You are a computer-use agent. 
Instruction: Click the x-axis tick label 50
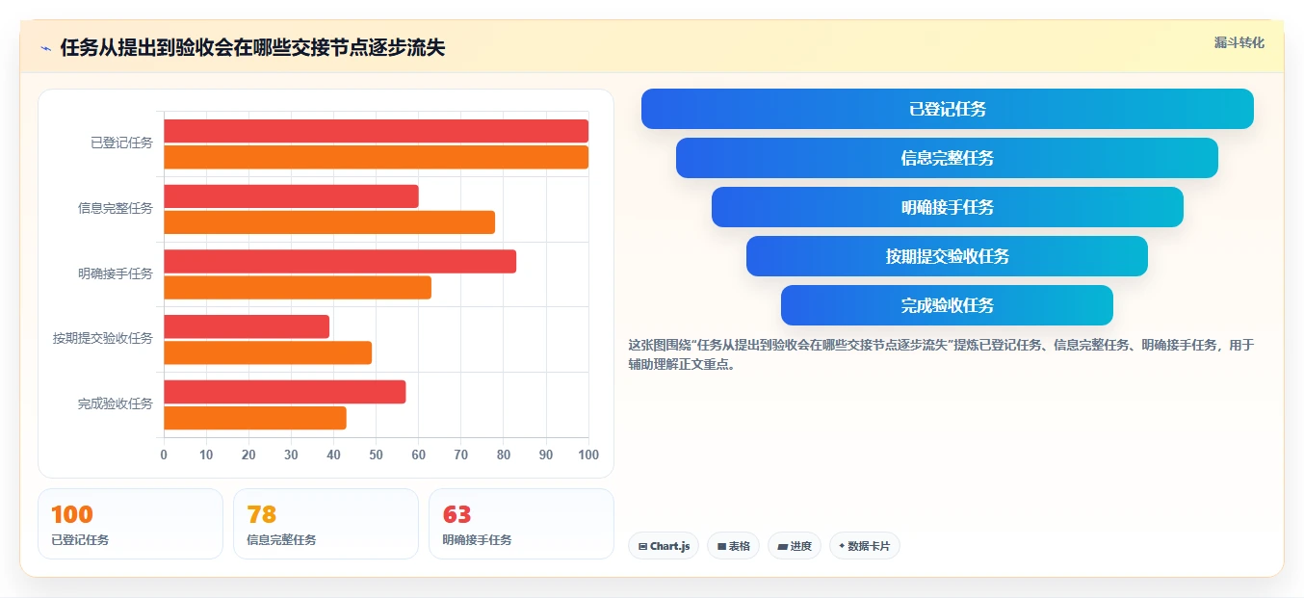376,455
